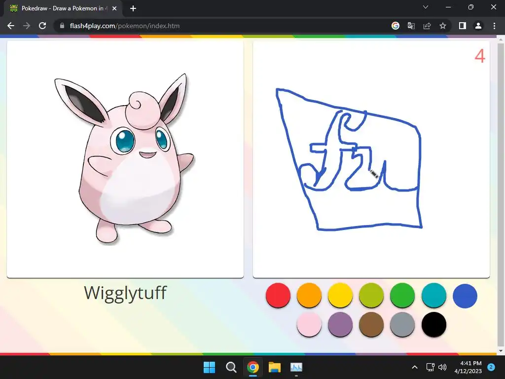Open a new browser tab

point(133,8)
